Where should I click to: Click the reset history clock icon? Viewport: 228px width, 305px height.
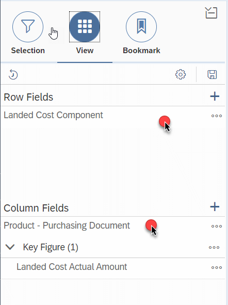click(13, 74)
